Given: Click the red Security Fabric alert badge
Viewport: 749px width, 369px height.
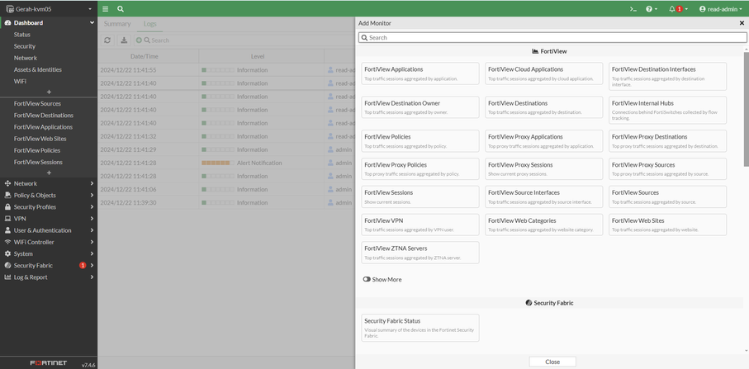Looking at the screenshot, I should (83, 266).
